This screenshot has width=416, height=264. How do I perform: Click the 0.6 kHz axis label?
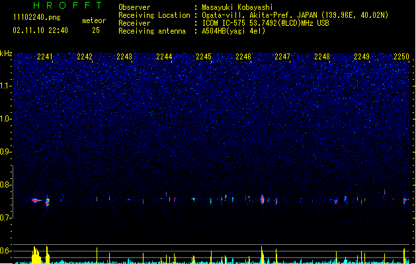[x=6, y=251]
